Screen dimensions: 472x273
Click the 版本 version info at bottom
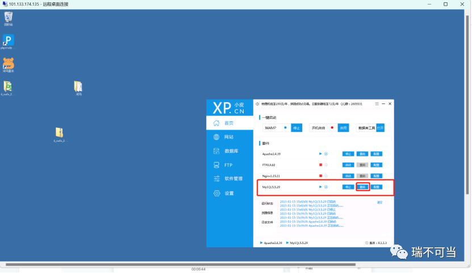376,243
